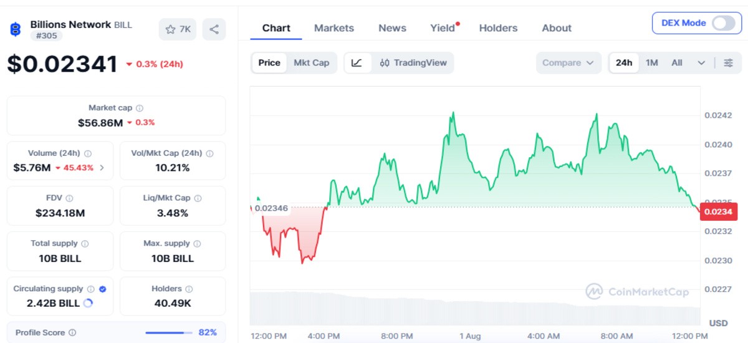The height and width of the screenshot is (343, 748).
Task: Click the red 0.0234 current price tag
Action: (719, 212)
